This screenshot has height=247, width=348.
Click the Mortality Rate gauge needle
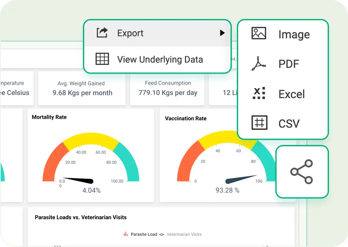coord(77,180)
